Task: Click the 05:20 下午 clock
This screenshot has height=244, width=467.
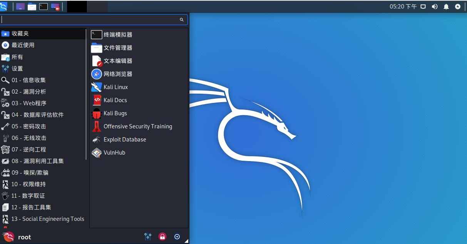Action: (x=403, y=7)
